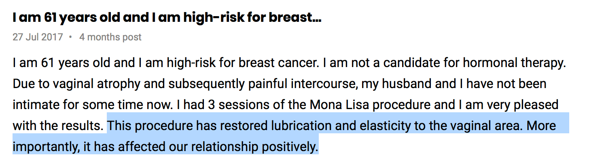Open the review title "I am 61 years old…"
Screen dimensions: 604x164
coord(167,18)
